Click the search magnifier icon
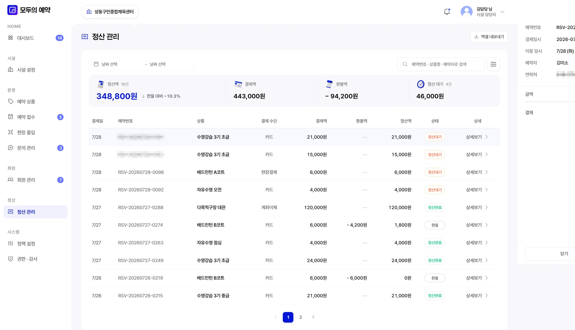 click(x=405, y=64)
